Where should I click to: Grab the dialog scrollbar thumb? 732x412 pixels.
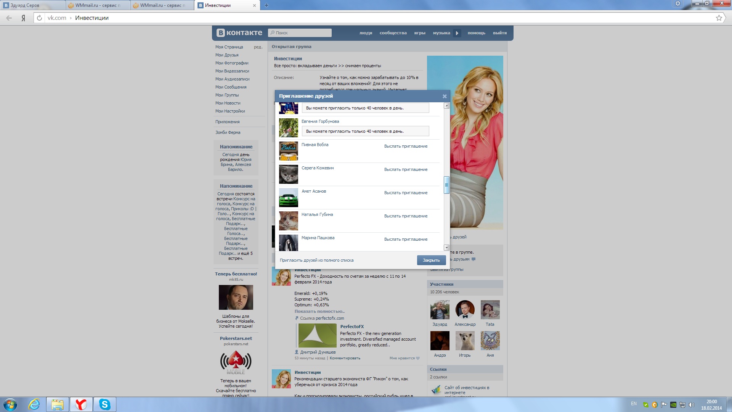[447, 185]
